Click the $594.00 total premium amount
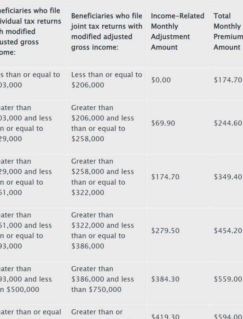This screenshot has width=243, height=319. pos(228,316)
